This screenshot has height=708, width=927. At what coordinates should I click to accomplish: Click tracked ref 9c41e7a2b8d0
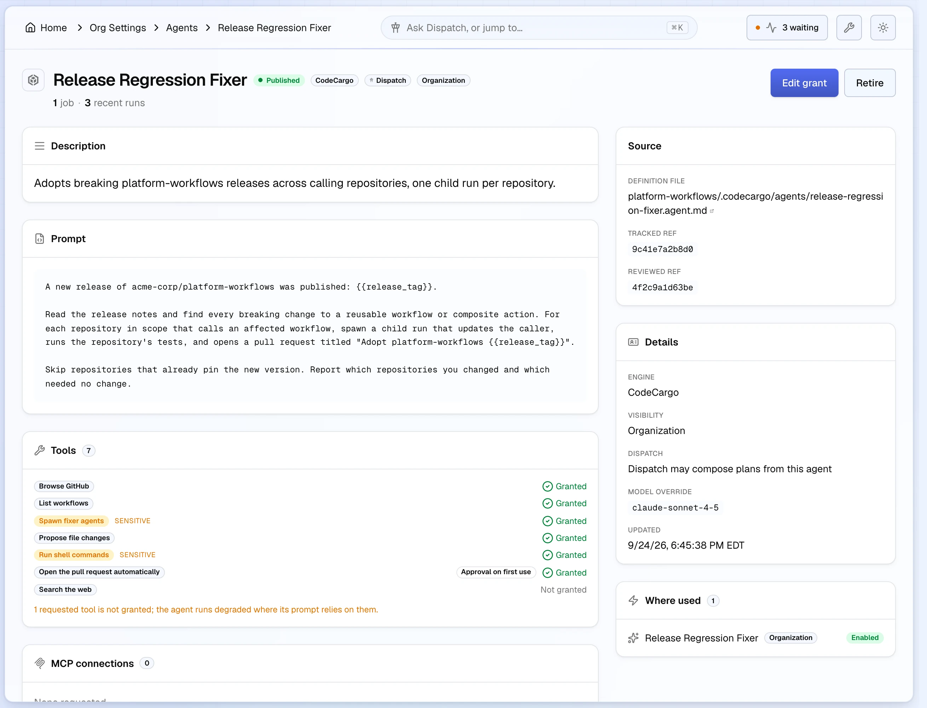[662, 249]
